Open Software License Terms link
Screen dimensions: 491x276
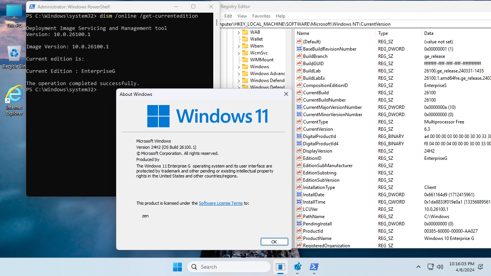(x=221, y=203)
